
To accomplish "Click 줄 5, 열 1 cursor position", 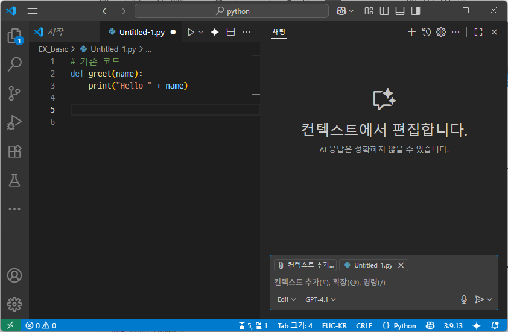I will click(253, 325).
